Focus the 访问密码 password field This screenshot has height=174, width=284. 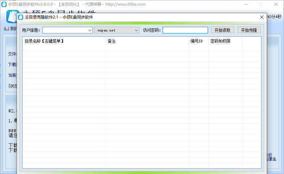(x=185, y=30)
